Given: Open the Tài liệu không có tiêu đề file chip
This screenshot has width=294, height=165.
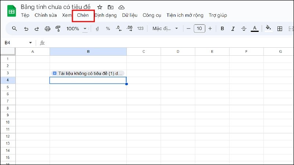Looking at the screenshot, I should [x=87, y=73].
